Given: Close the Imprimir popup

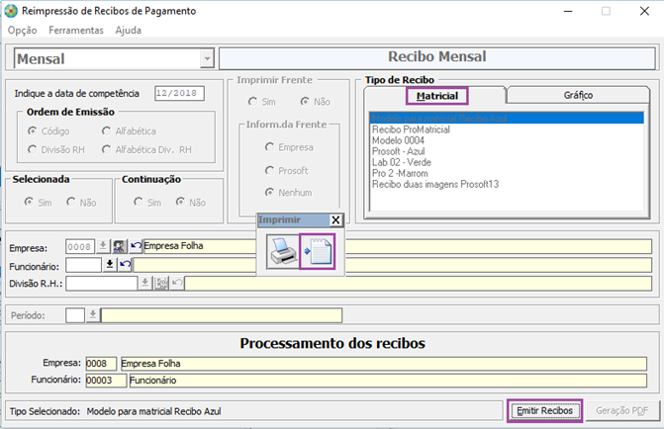Looking at the screenshot, I should [x=335, y=220].
